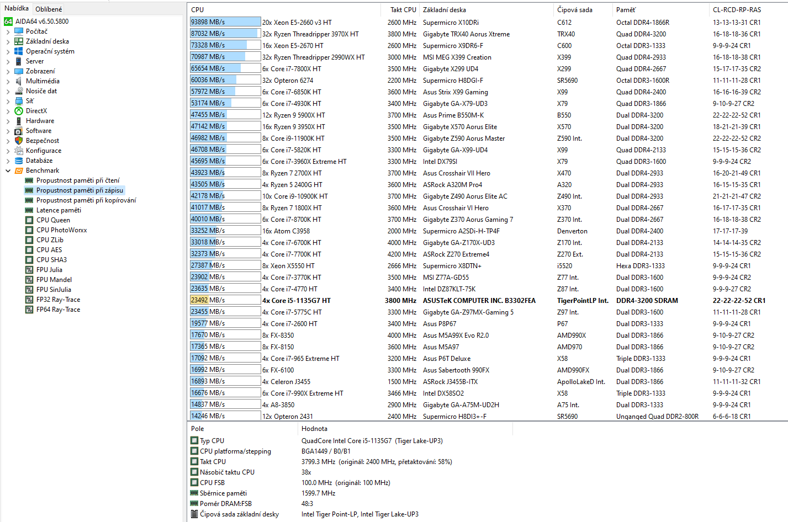Expand the Konfigurace tree node

click(8, 151)
